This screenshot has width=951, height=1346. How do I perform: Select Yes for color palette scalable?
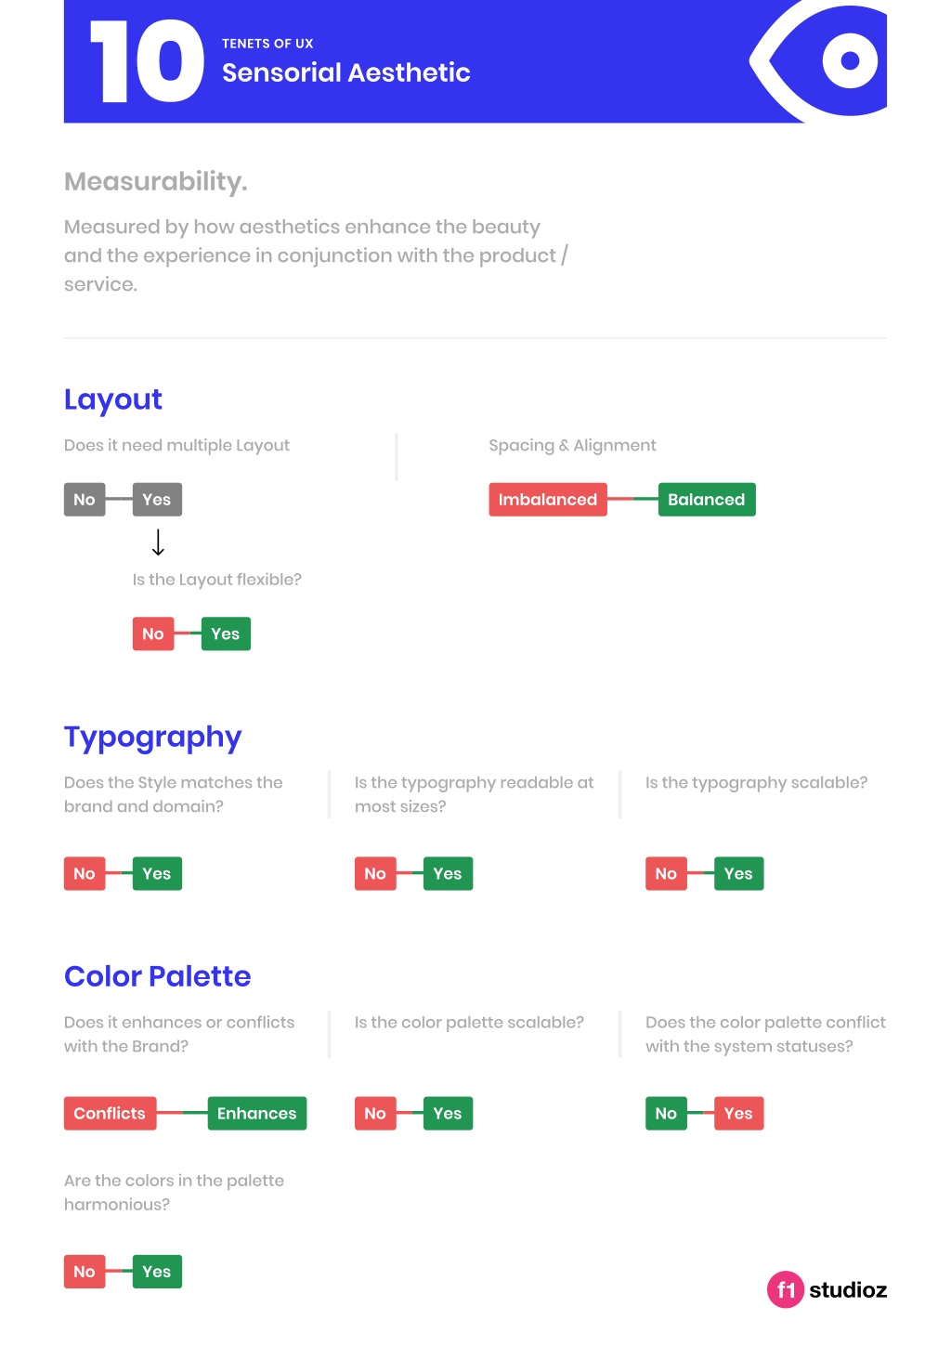coord(448,1114)
